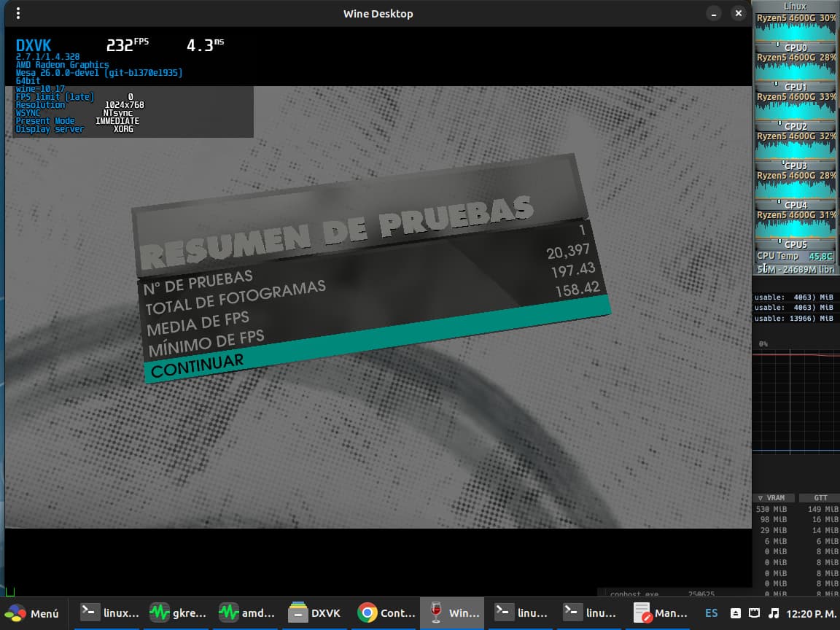Open the first linux terminal taskbar item
The height and width of the screenshot is (630, 840).
coord(109,613)
